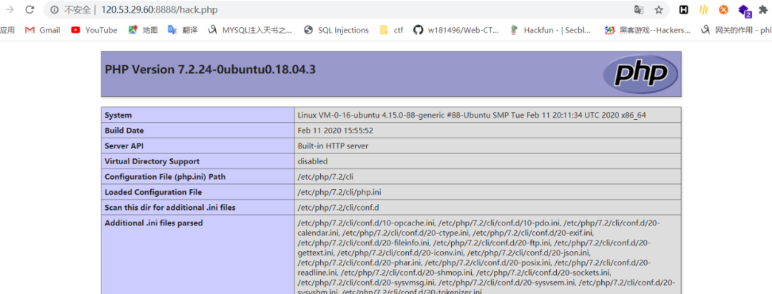Reload the hack.php page
772x294 pixels.
(x=29, y=9)
